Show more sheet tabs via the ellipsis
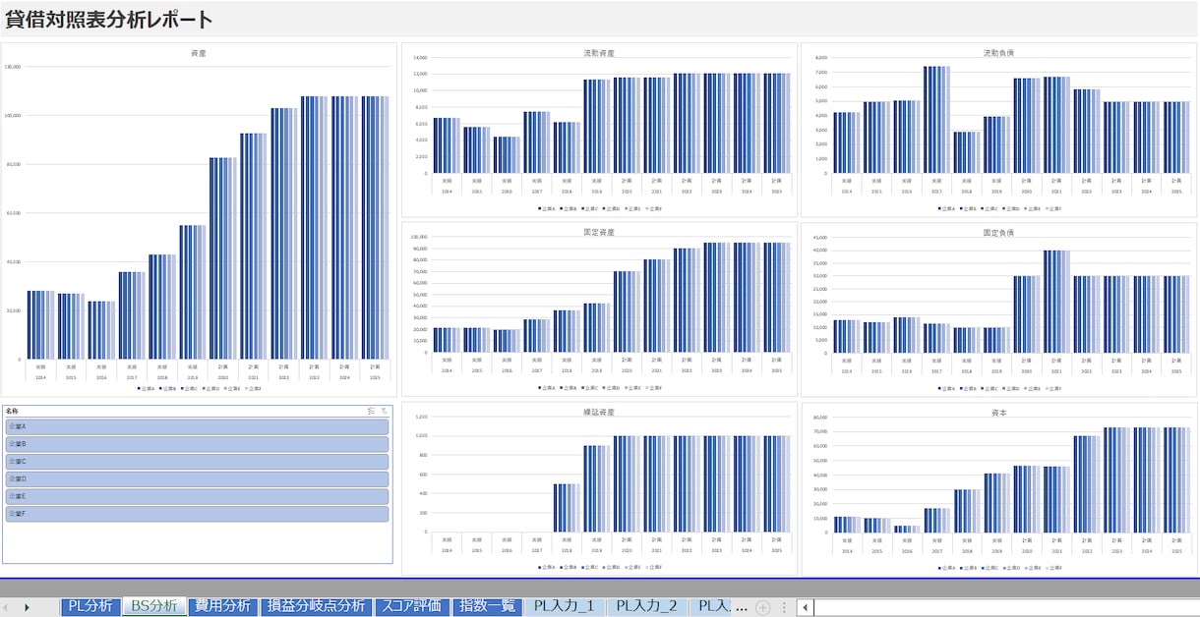Viewport: 1200px width, 617px height. (x=742, y=607)
